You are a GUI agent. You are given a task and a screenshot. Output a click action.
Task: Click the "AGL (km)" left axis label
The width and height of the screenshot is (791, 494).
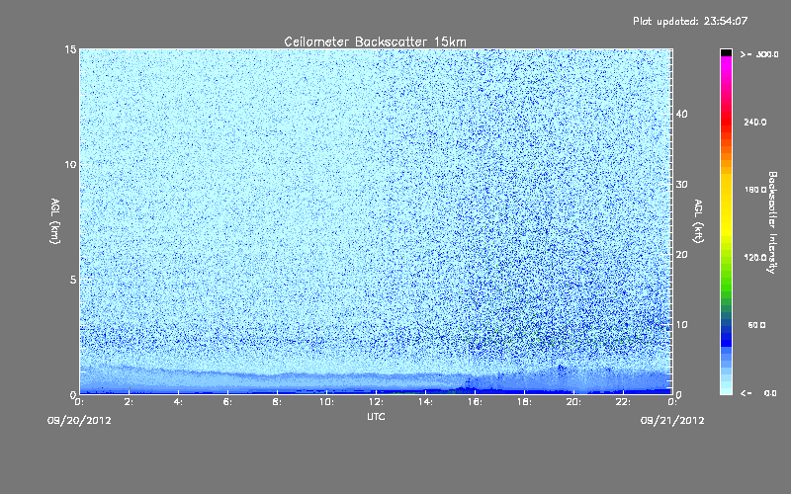point(55,220)
